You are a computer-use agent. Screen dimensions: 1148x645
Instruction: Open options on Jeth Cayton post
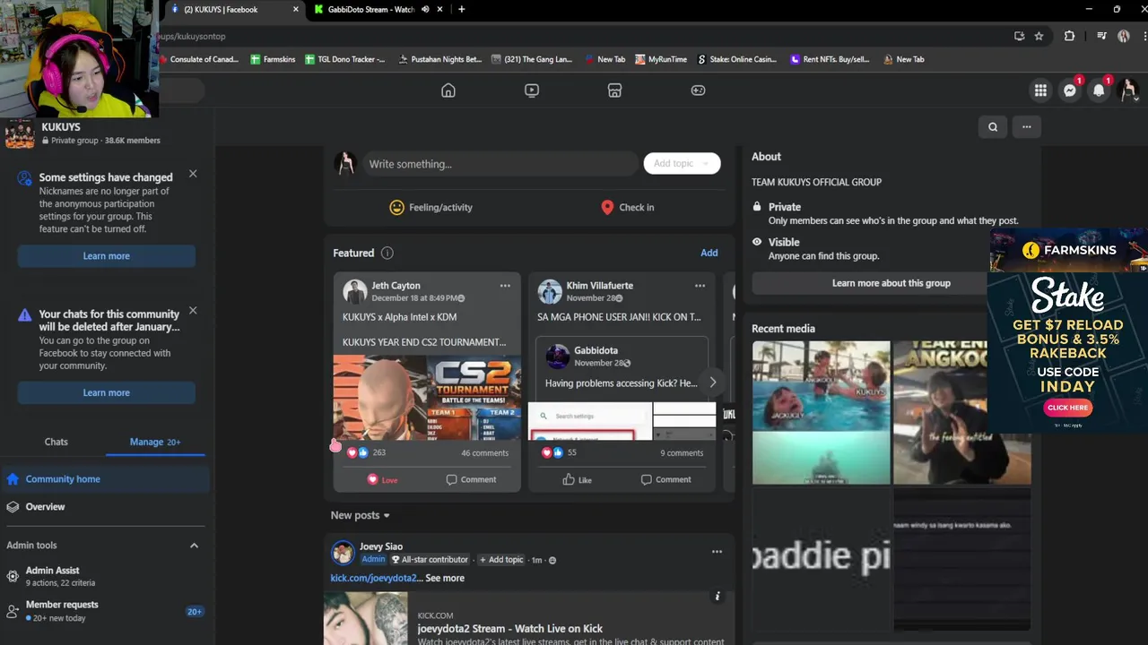pyautogui.click(x=505, y=286)
